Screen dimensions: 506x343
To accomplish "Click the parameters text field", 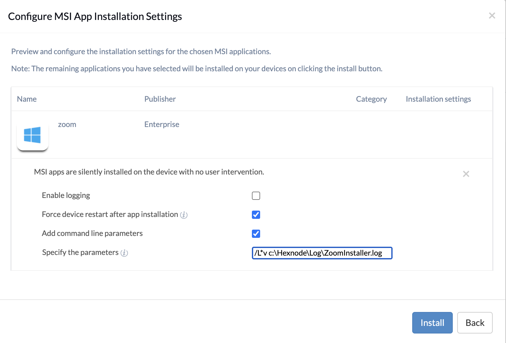I will click(322, 253).
